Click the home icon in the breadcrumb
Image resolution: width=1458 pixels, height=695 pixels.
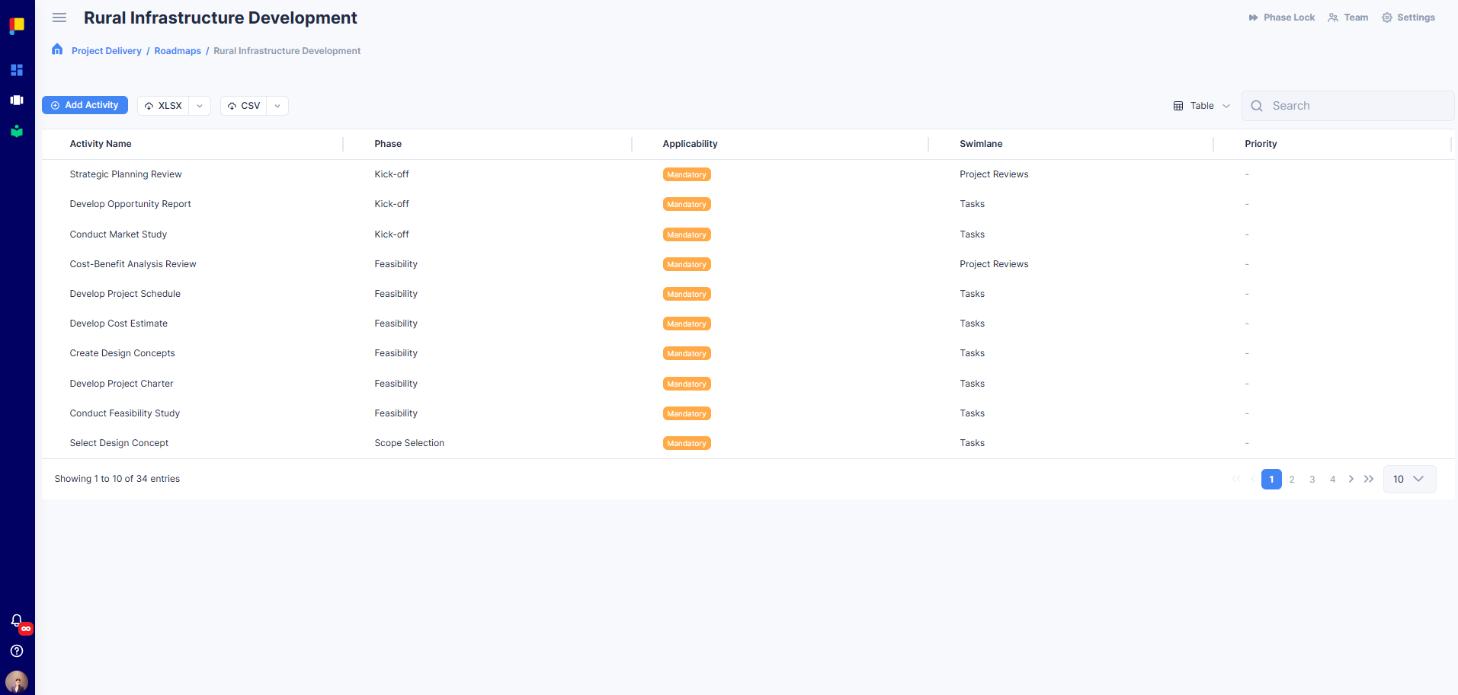[56, 49]
